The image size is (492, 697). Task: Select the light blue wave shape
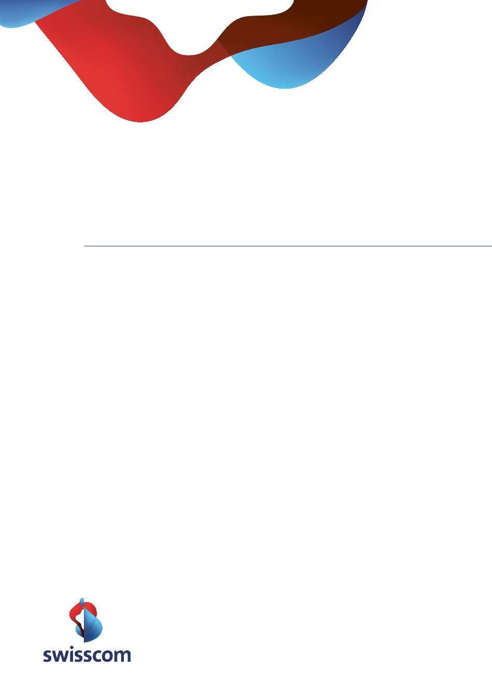pos(274,70)
